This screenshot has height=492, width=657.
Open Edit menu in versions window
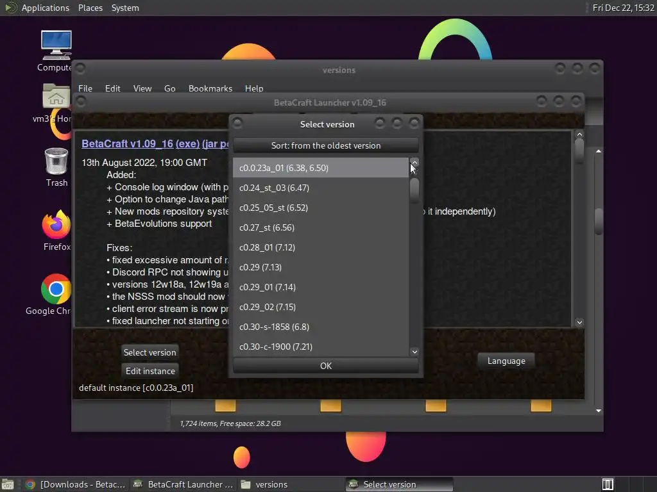tap(112, 88)
